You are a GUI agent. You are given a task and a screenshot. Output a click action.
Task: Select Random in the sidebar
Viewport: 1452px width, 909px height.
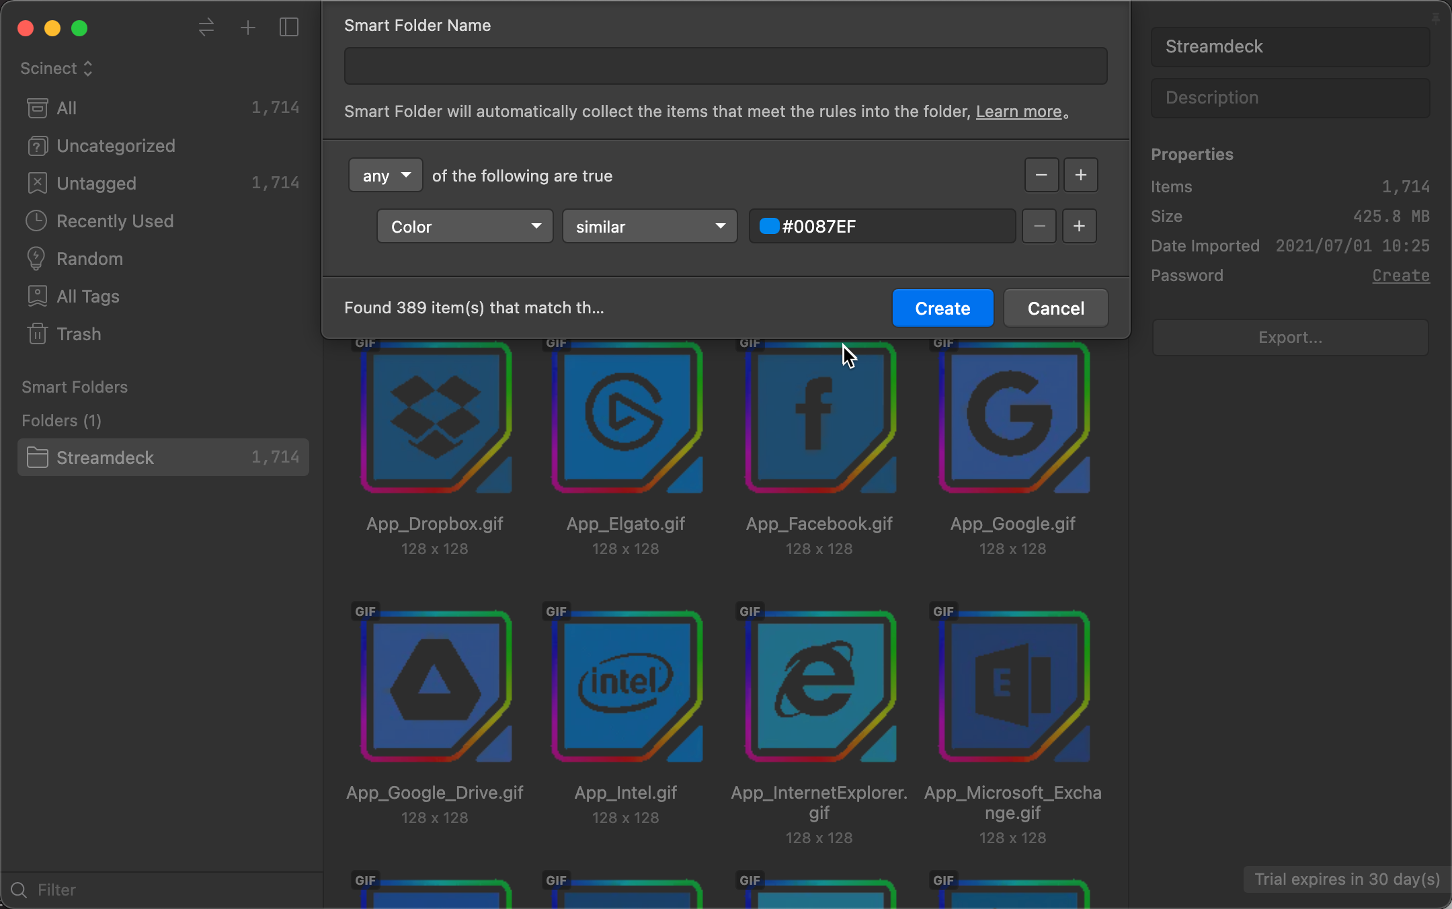tap(163, 258)
